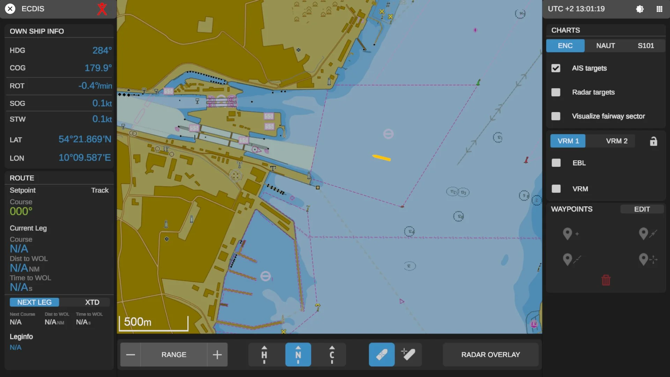
Task: Click the green buoy at area corner
Action: 478,82
